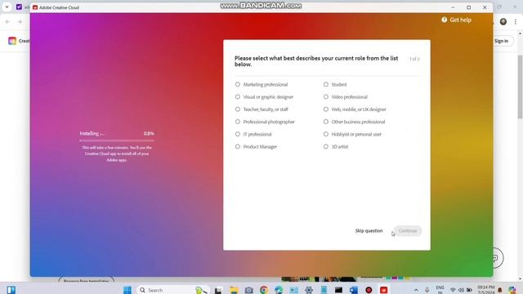Screen dimensions: 523x294
Task: Open the browser profile avatar
Action: click(503, 22)
